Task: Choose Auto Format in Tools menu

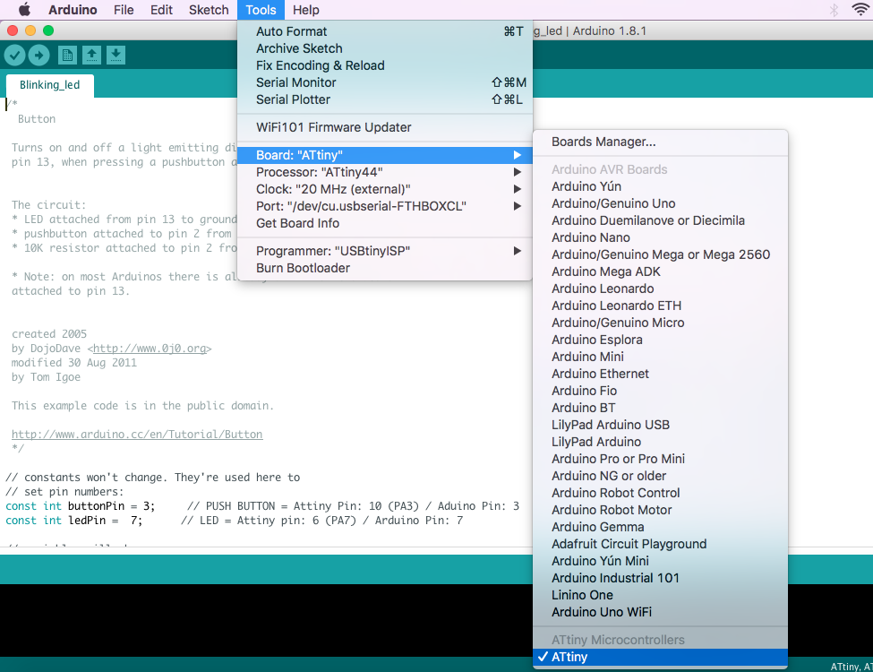Action: point(385,31)
